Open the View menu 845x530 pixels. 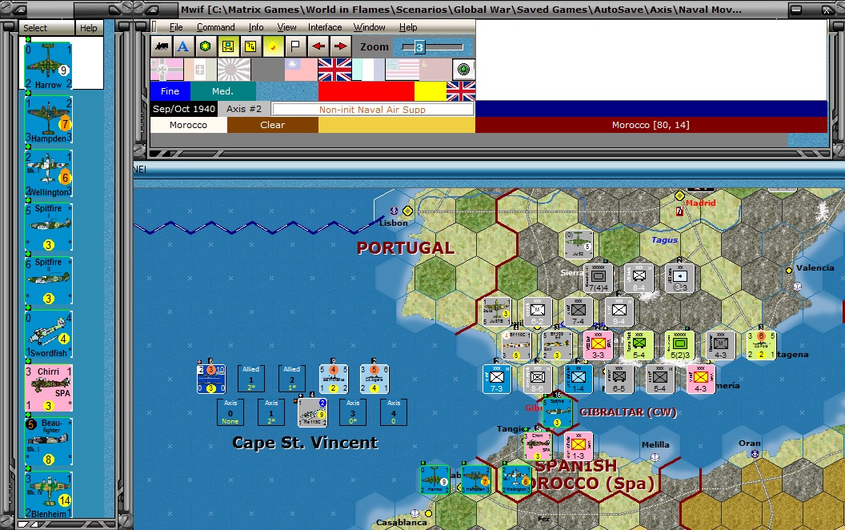tap(286, 27)
